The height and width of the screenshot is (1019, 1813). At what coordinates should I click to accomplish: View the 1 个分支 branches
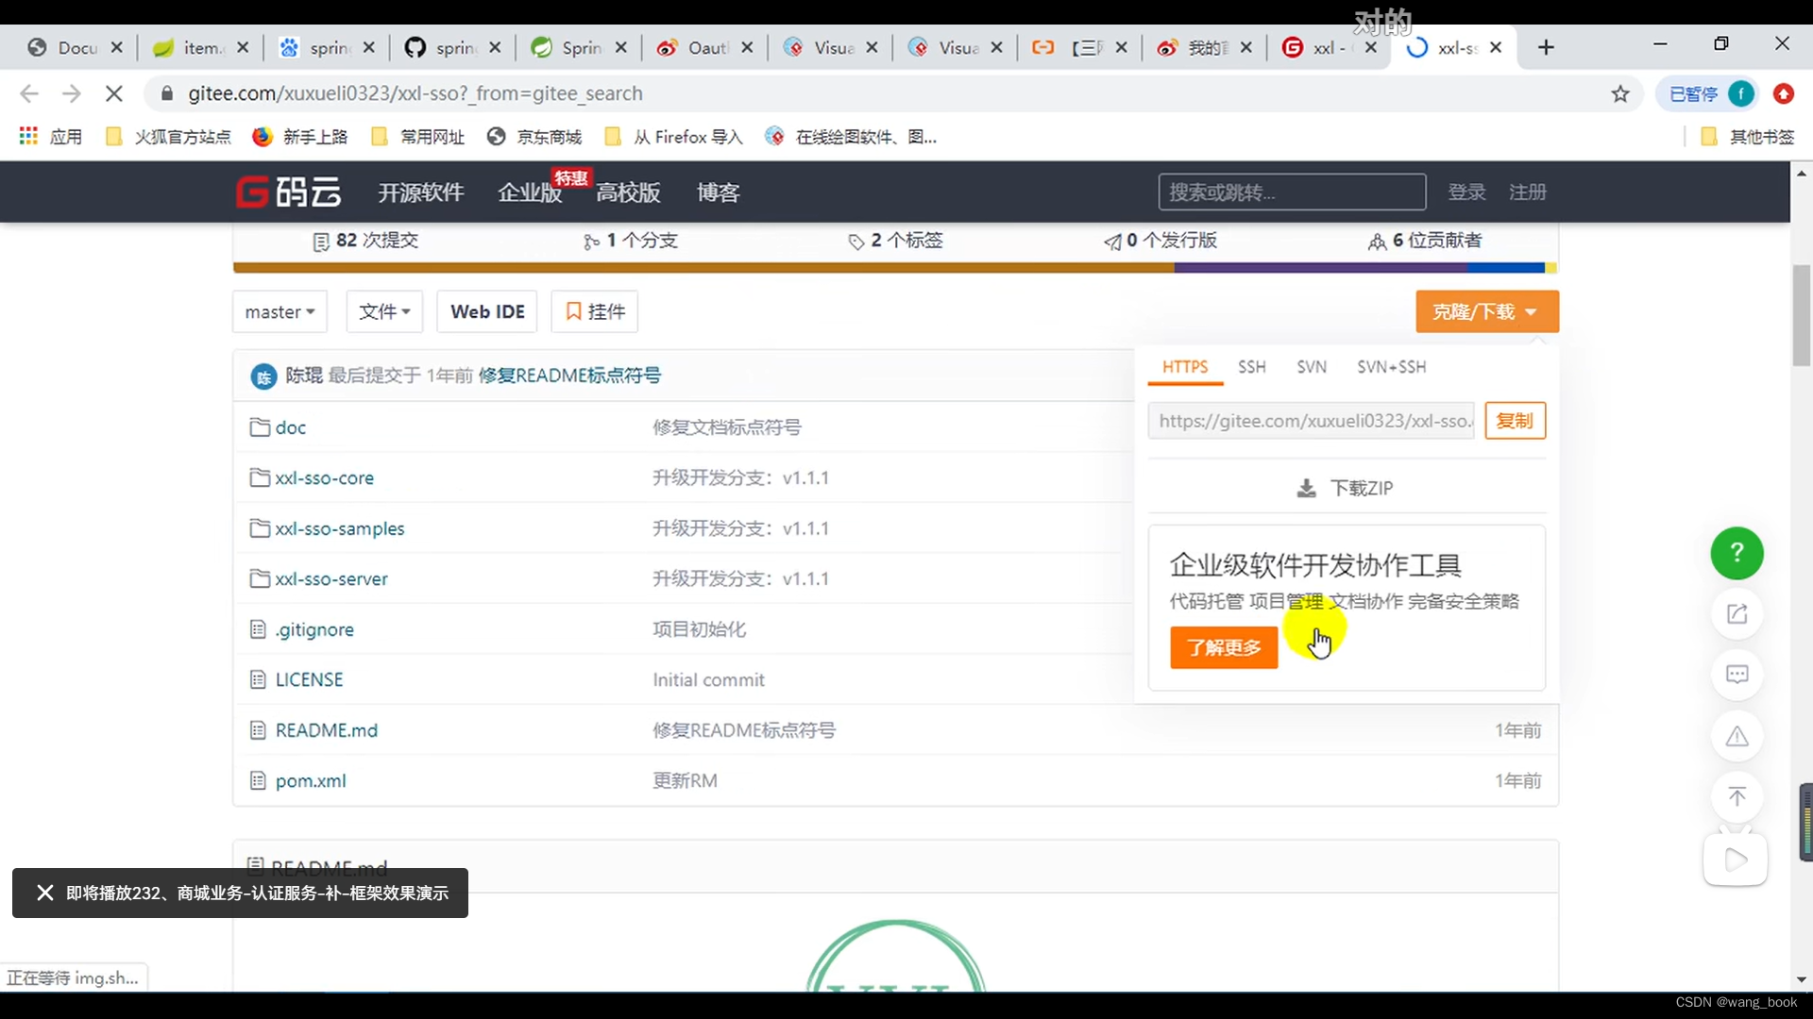[x=631, y=241]
